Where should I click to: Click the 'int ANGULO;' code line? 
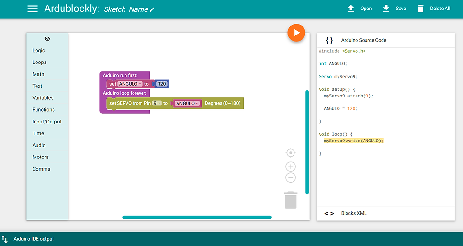(333, 64)
